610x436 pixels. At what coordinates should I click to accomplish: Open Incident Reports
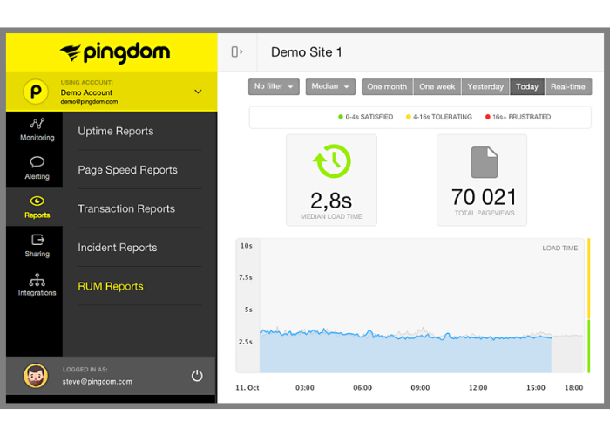tap(118, 248)
